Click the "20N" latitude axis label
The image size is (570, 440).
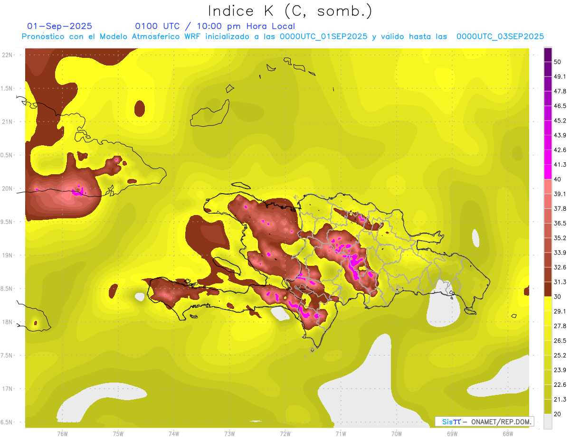(x=8, y=188)
